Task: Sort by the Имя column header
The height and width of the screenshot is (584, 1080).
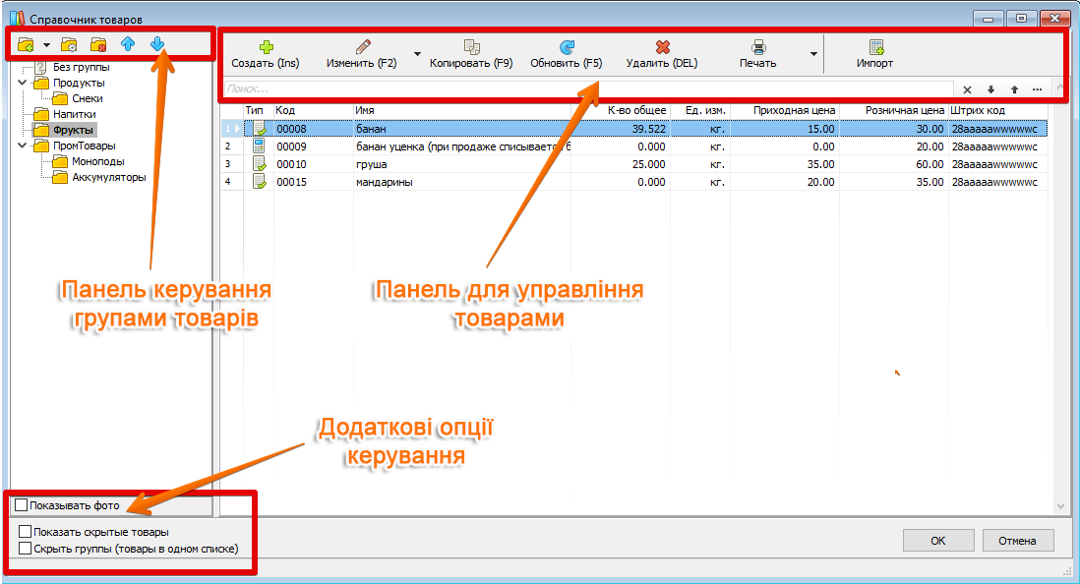Action: point(462,110)
